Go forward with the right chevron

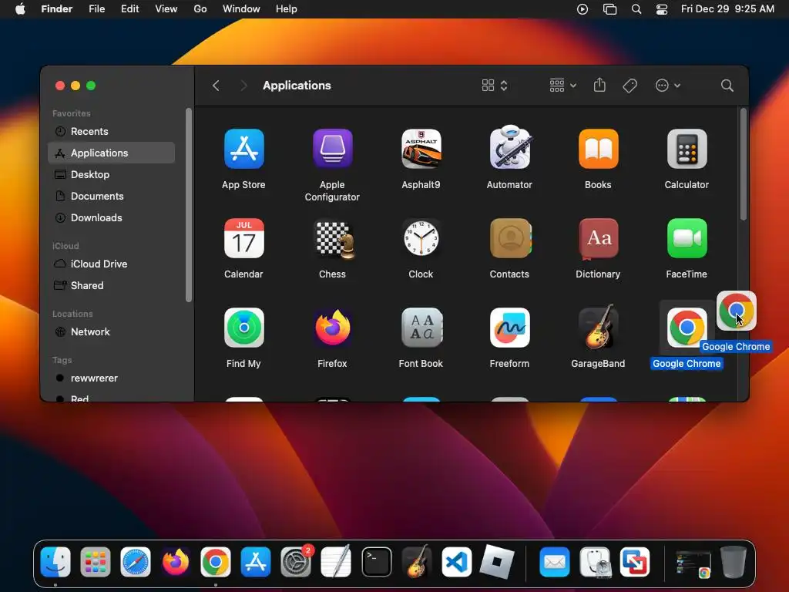243,86
